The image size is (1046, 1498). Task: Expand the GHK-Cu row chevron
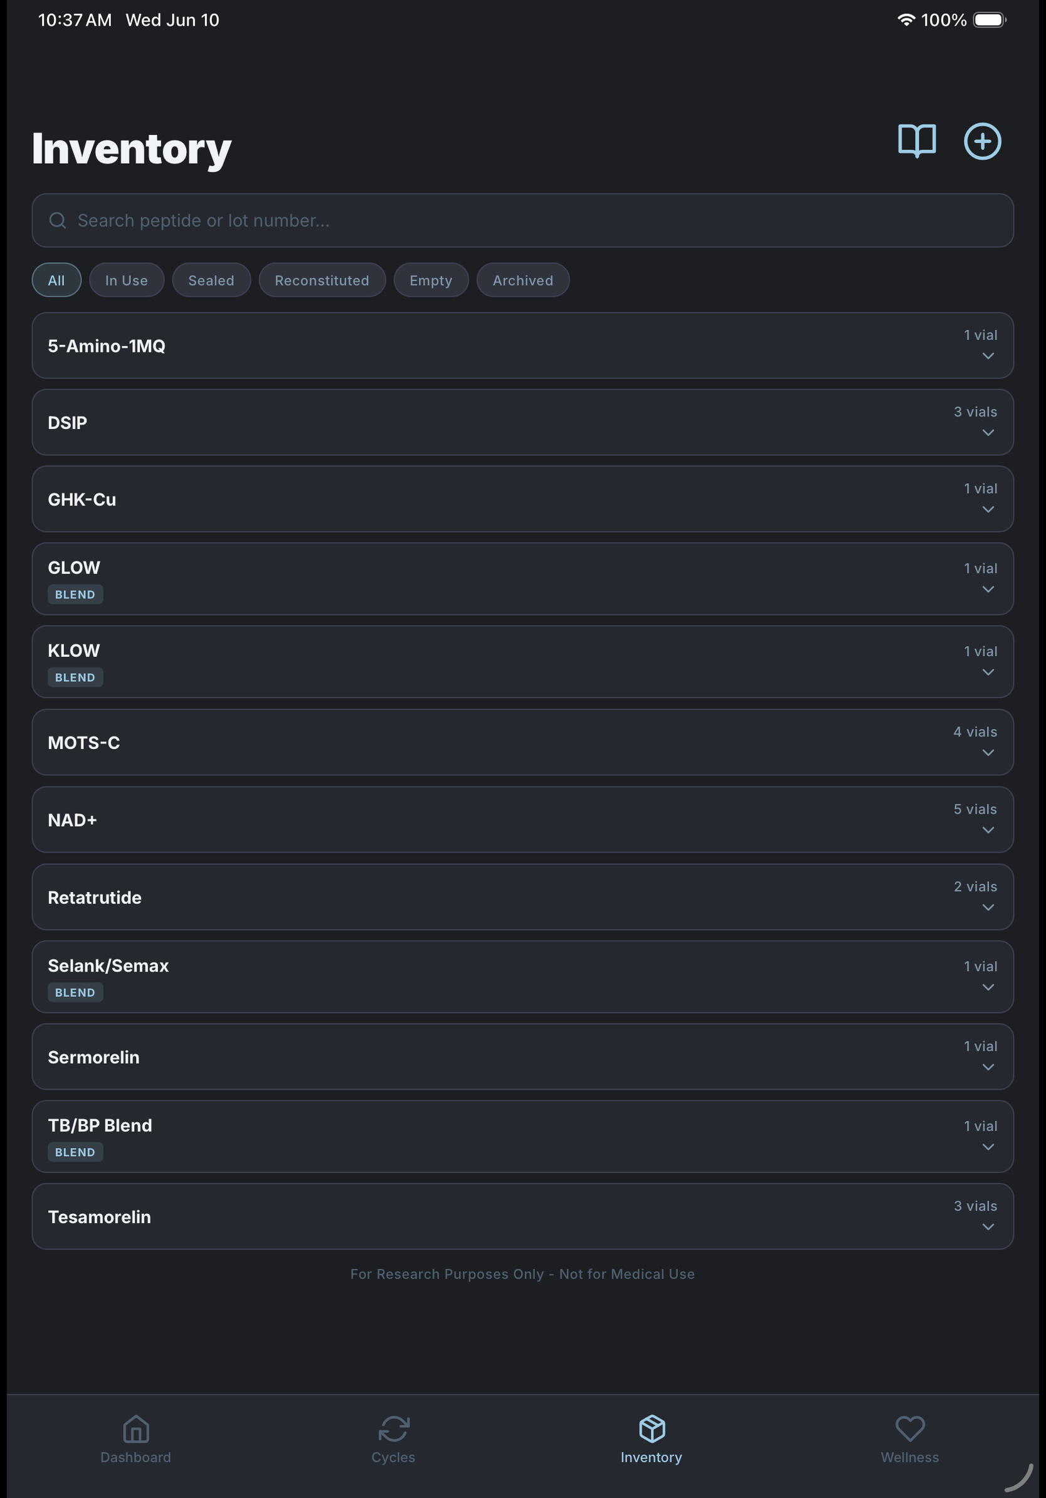(988, 509)
